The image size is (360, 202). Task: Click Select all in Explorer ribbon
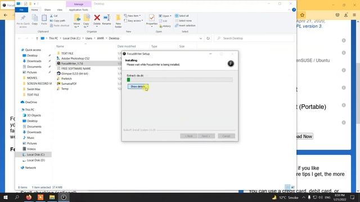tap(182, 16)
